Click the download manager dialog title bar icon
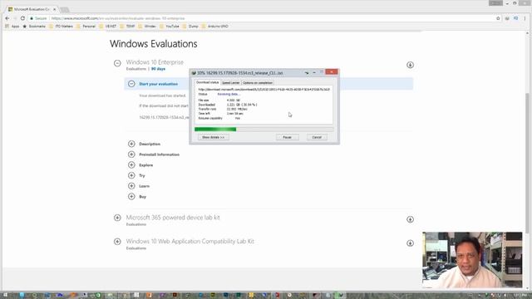Image resolution: width=532 pixels, height=299 pixels. click(194, 73)
